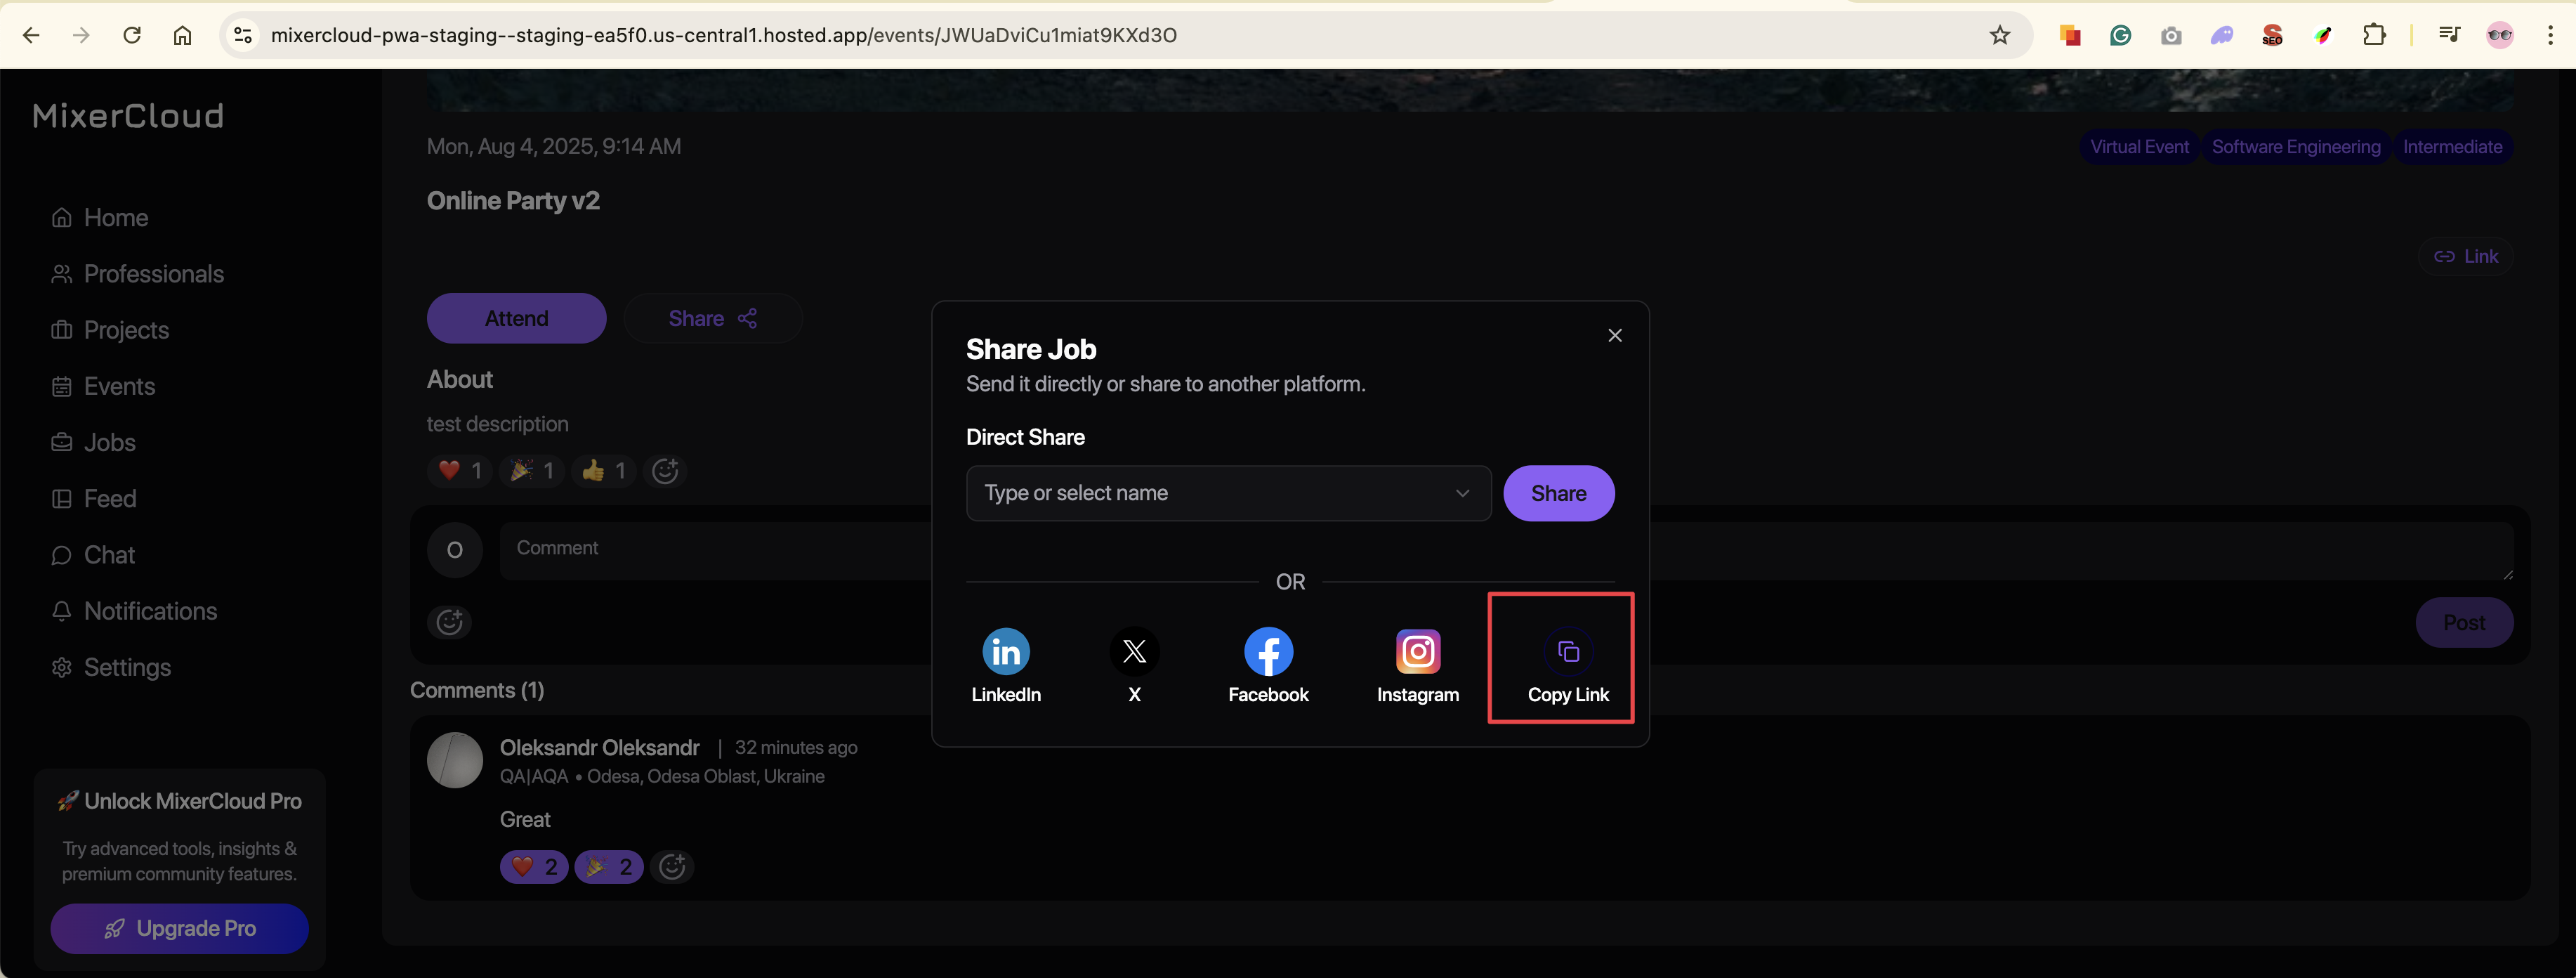Close the Share Job dialog
The width and height of the screenshot is (2576, 978).
1614,336
